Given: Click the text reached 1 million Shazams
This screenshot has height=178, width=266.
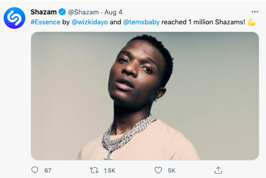Looking at the screenshot, I should (203, 22).
